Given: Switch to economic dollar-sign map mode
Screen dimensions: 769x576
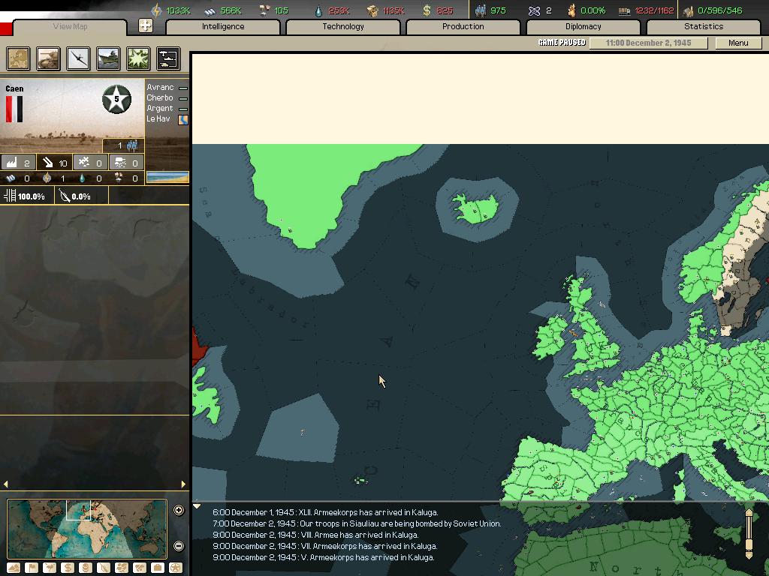Looking at the screenshot, I should 68,568.
